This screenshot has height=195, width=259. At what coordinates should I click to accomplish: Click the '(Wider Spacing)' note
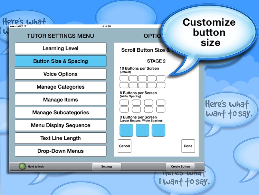point(130,96)
